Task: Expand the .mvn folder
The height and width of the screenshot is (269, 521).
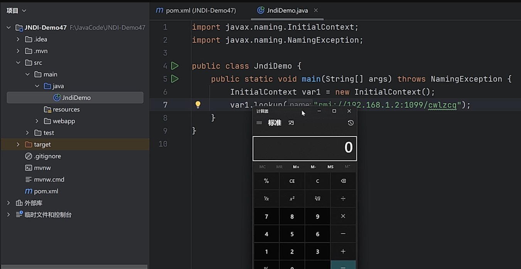Action: pyautogui.click(x=18, y=51)
